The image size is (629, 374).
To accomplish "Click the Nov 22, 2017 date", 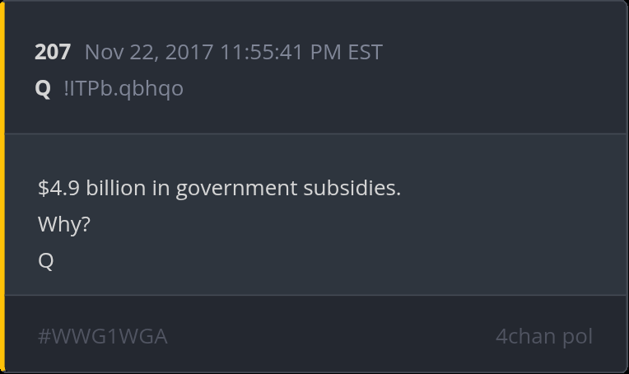I will pos(149,53).
